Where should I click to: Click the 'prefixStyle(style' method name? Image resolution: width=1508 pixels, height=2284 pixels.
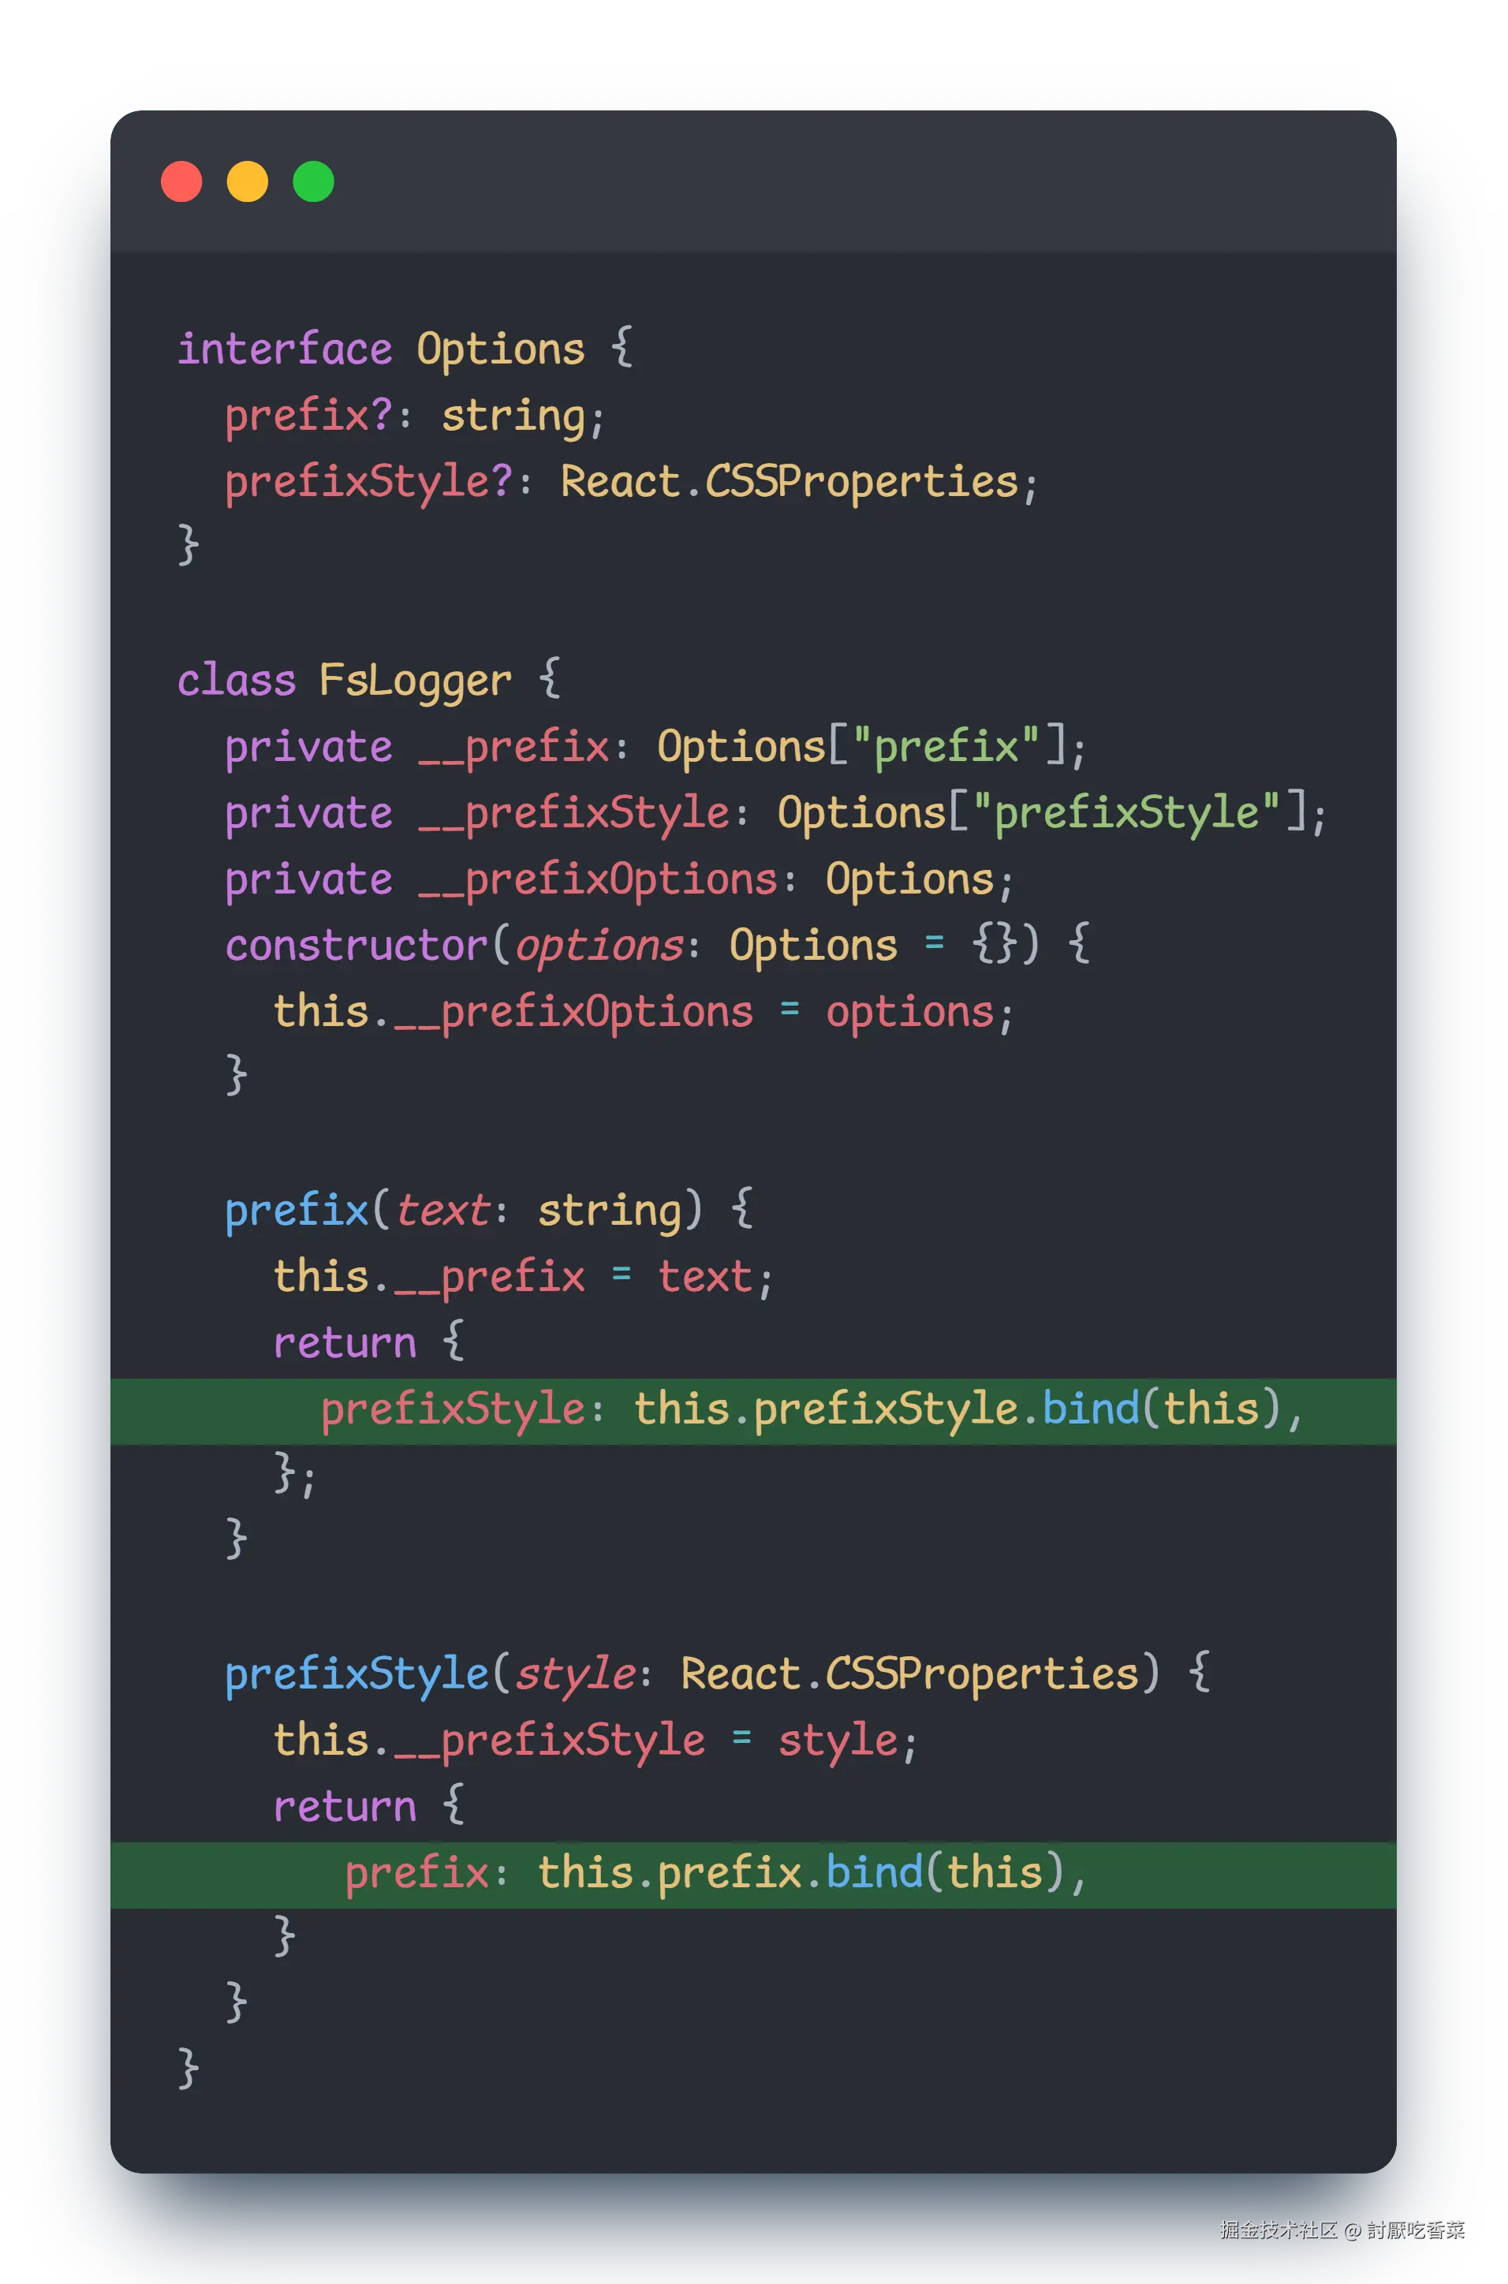coord(356,1674)
